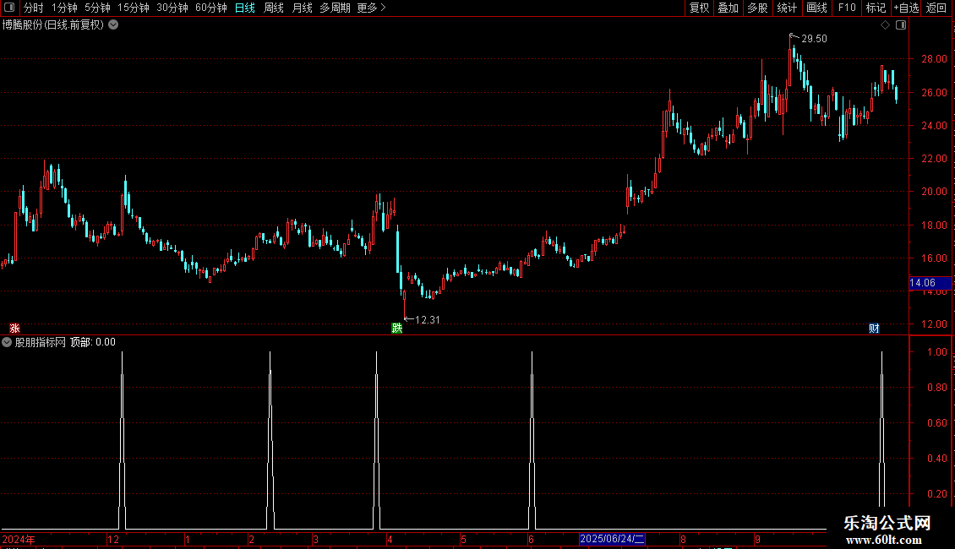Click the 2024年 year label on timeline
This screenshot has width=955, height=549.
point(19,539)
